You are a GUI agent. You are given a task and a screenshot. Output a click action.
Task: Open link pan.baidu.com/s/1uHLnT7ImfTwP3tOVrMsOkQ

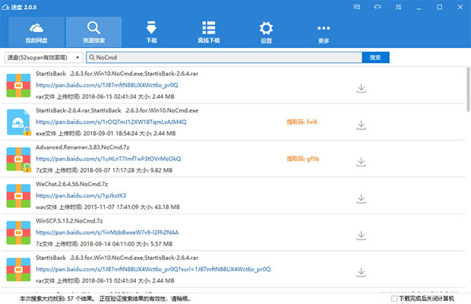click(x=109, y=159)
